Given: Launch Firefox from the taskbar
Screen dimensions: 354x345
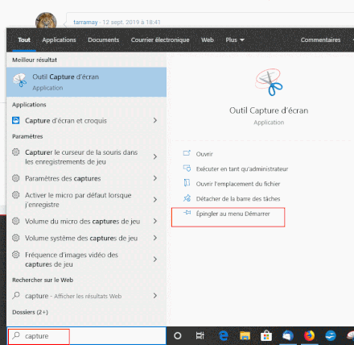Looking at the screenshot, I should tap(309, 335).
